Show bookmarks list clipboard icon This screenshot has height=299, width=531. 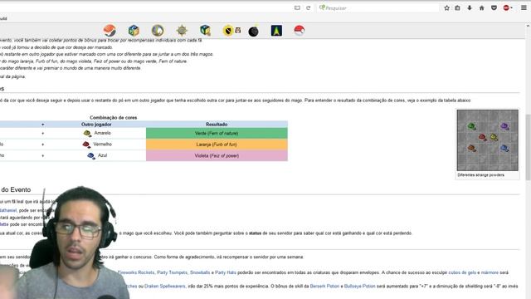[457, 7]
